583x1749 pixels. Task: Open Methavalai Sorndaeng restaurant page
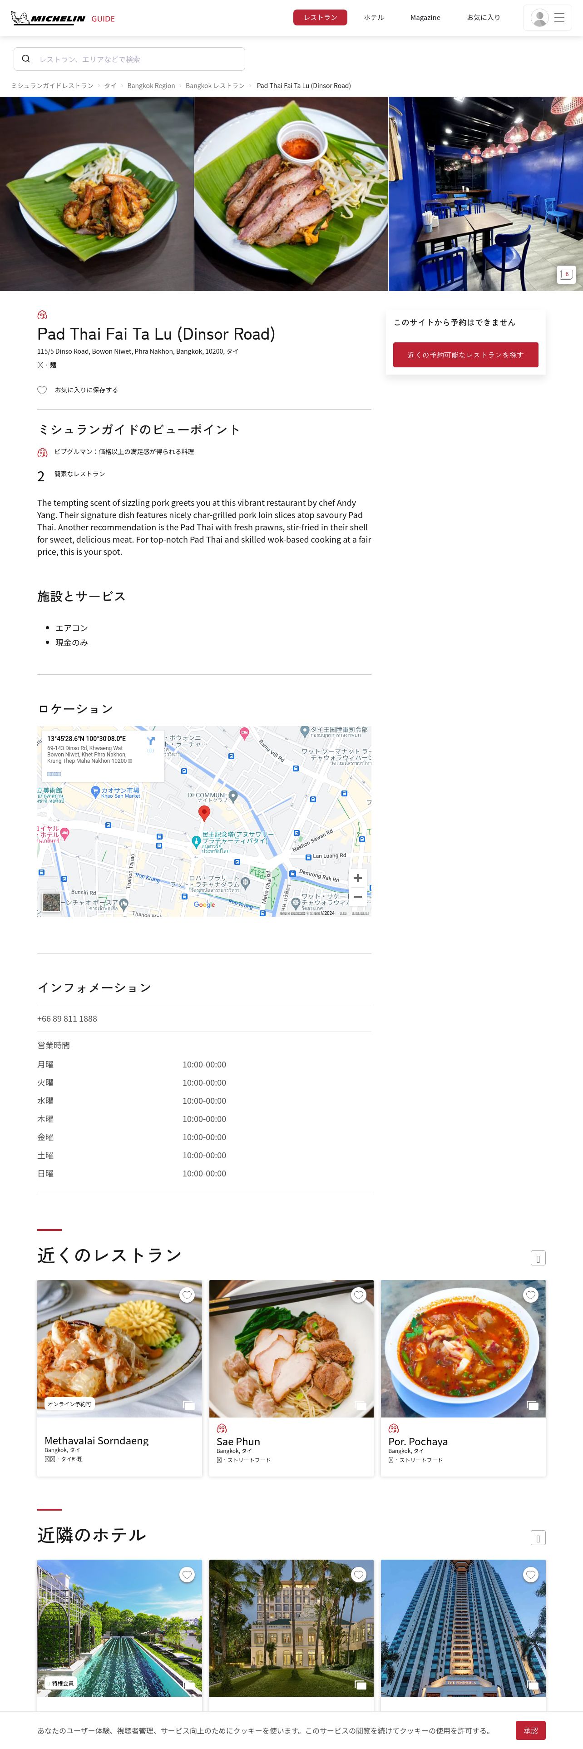point(96,1440)
